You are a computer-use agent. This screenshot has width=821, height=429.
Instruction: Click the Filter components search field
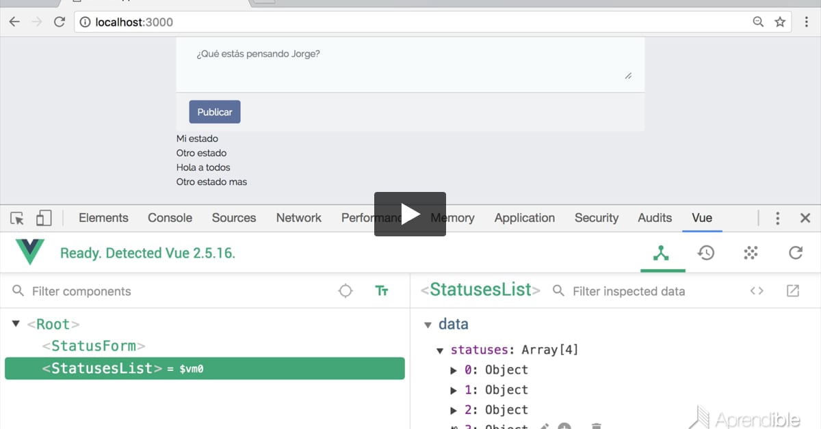(x=178, y=291)
